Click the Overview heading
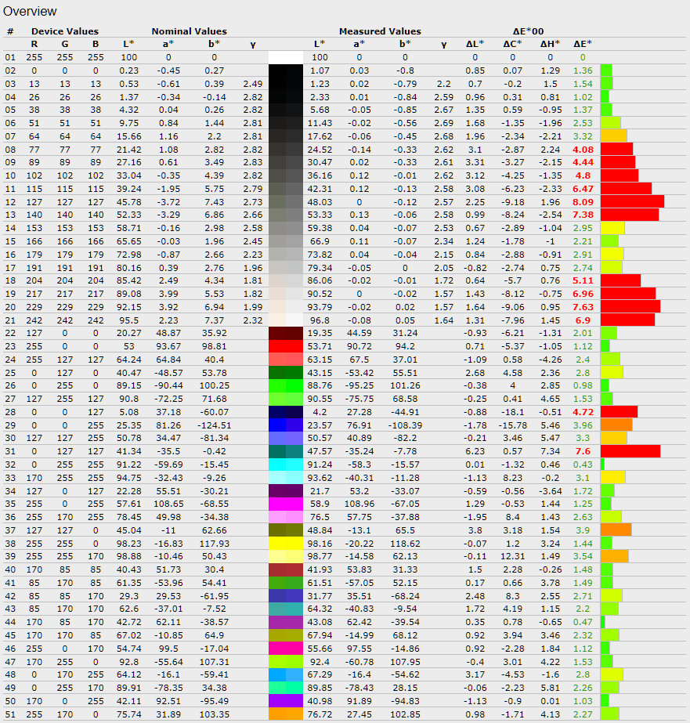 [x=30, y=11]
